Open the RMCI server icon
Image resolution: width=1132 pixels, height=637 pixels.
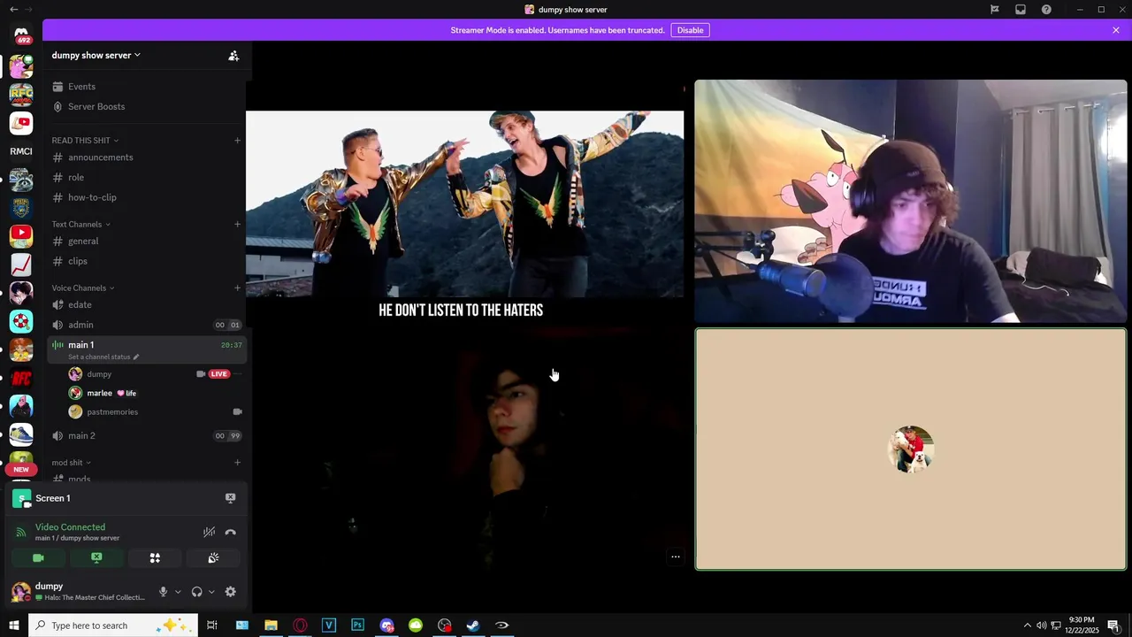point(21,151)
